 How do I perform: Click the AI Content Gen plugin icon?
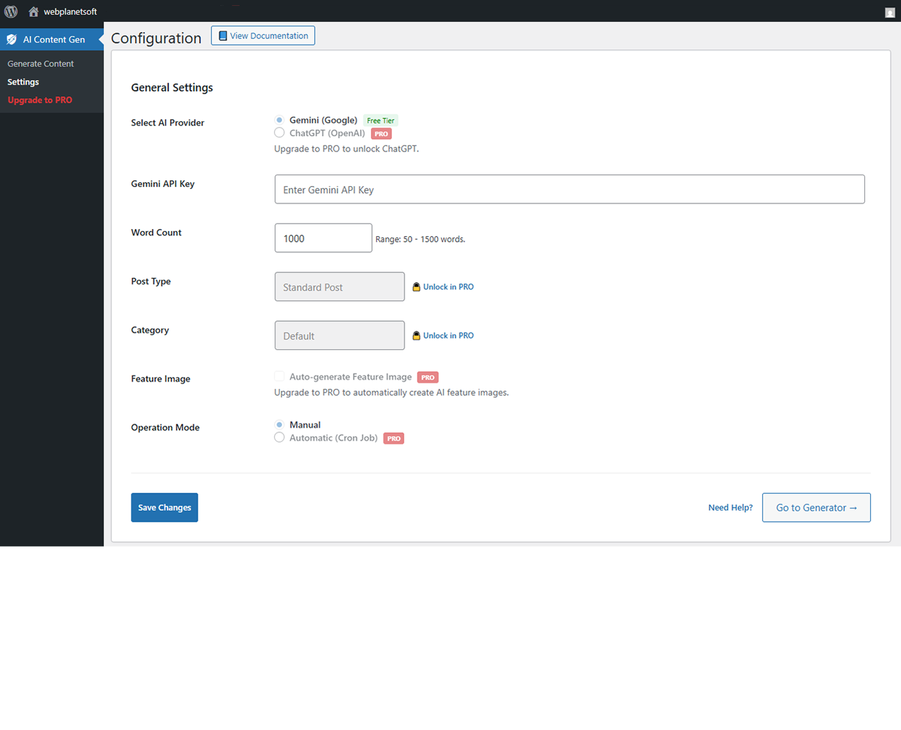point(12,39)
